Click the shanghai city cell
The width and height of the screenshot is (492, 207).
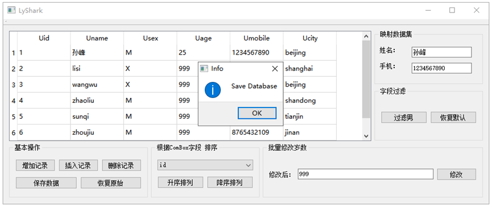pyautogui.click(x=310, y=69)
